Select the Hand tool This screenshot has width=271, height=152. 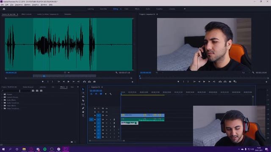(83, 112)
